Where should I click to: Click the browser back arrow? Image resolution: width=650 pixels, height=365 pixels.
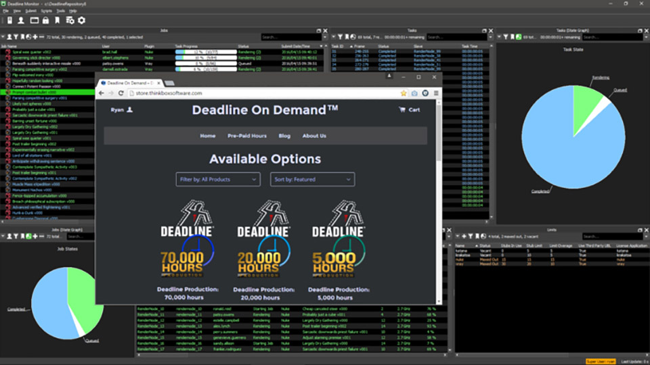coord(102,93)
